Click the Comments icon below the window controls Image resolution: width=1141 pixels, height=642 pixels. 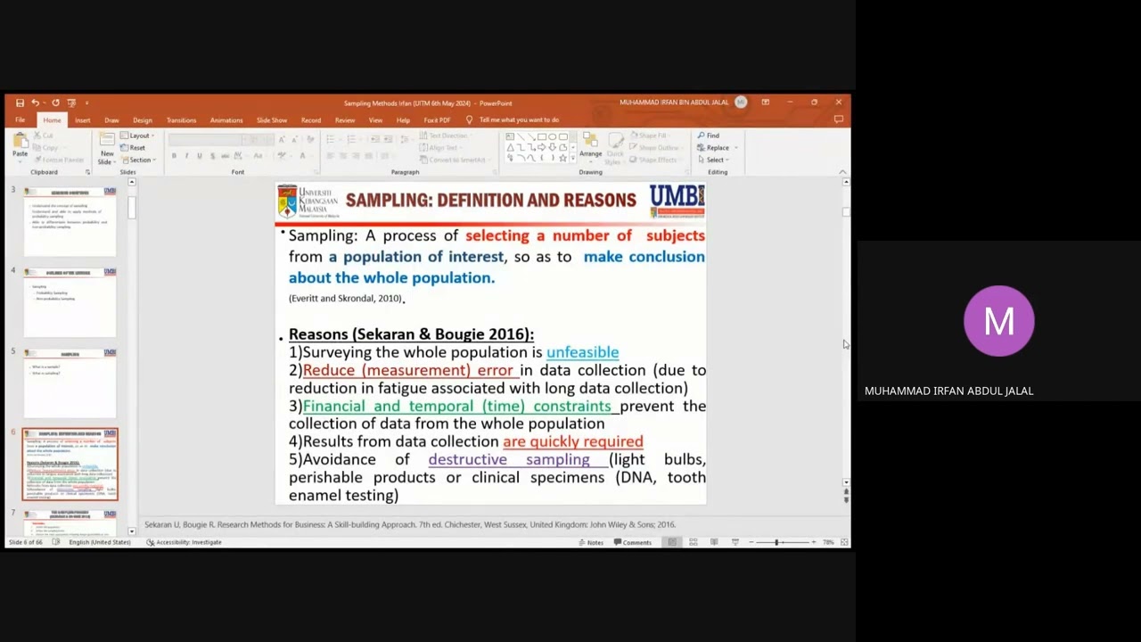tap(838, 119)
